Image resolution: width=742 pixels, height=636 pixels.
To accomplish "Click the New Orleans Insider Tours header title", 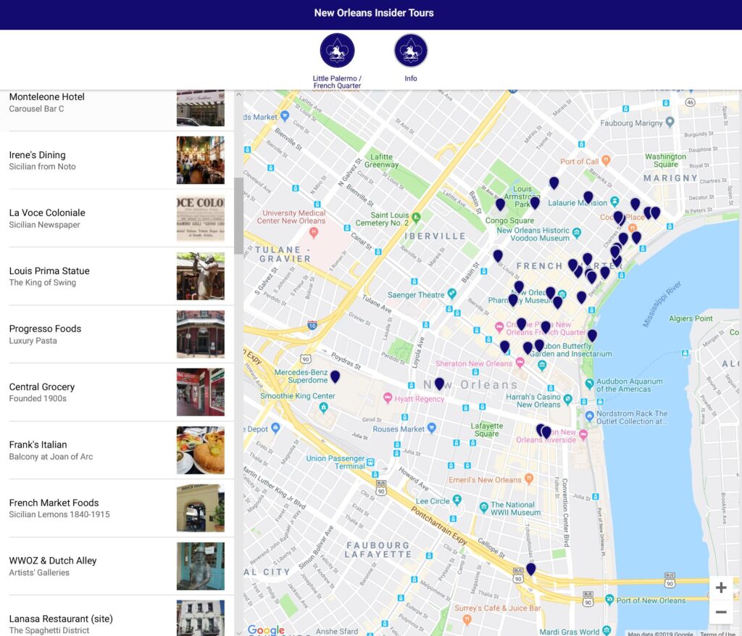I will [374, 13].
